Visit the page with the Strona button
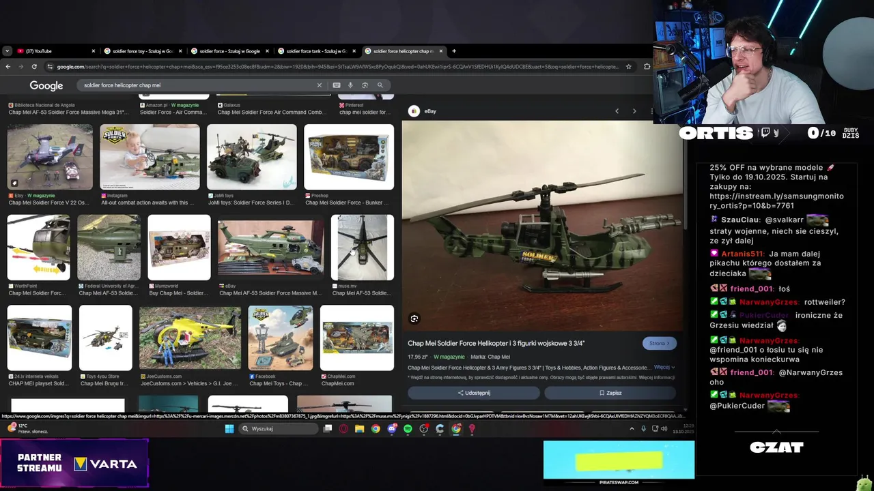 [660, 344]
